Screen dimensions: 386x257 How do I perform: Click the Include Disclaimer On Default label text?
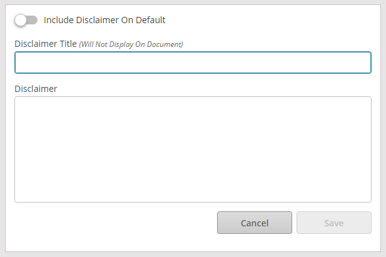pos(104,20)
